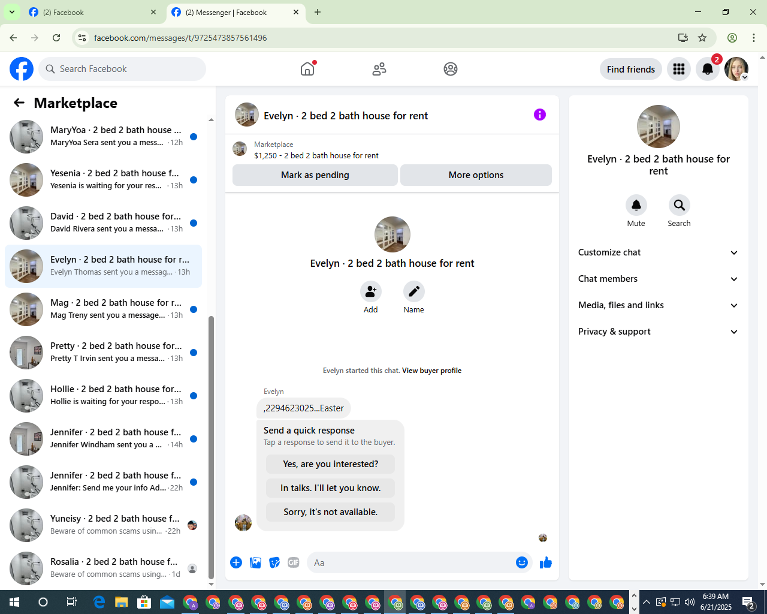Open Jennifer Windham conversation
Viewport: 767px width, 614px height.
click(104, 439)
